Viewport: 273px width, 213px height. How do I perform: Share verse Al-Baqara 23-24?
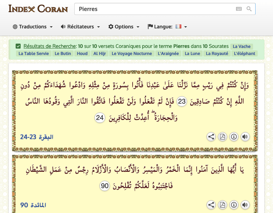coord(211,137)
